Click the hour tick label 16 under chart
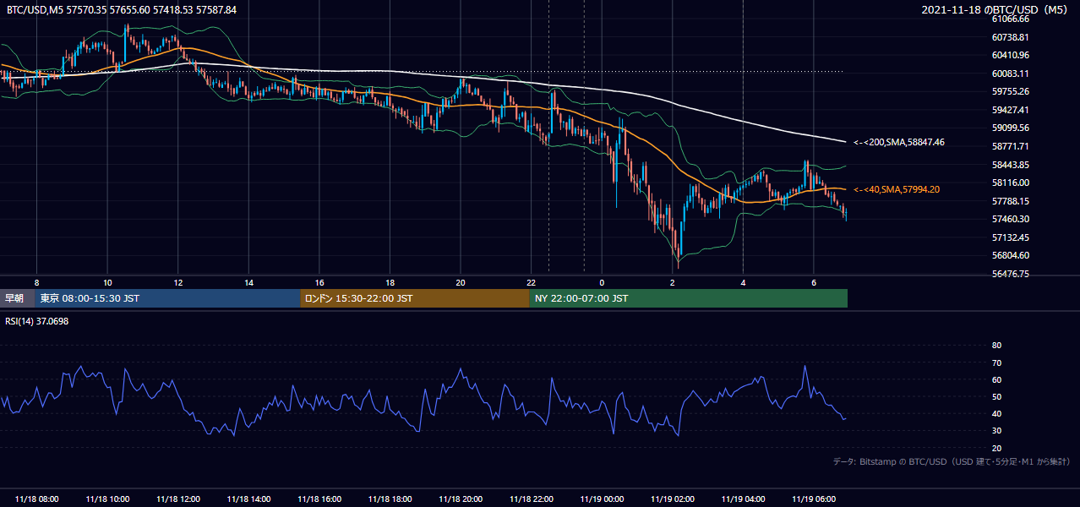This screenshot has height=507, width=1080. [319, 282]
